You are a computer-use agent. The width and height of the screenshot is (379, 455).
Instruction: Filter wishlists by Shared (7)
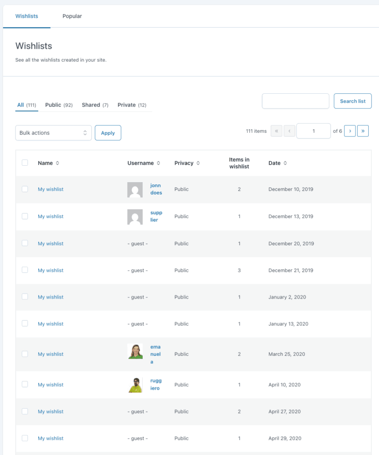tap(95, 104)
